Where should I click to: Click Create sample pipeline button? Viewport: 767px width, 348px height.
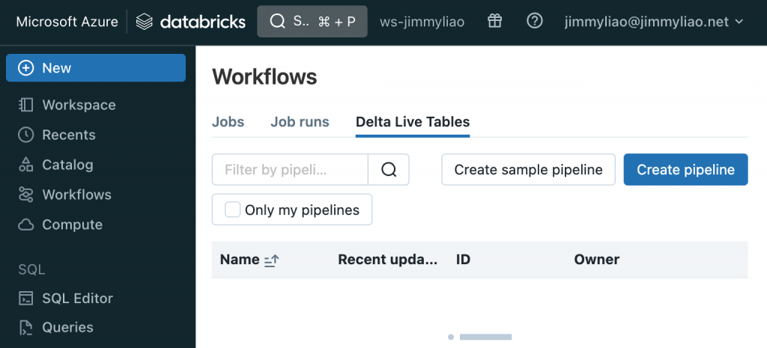528,170
